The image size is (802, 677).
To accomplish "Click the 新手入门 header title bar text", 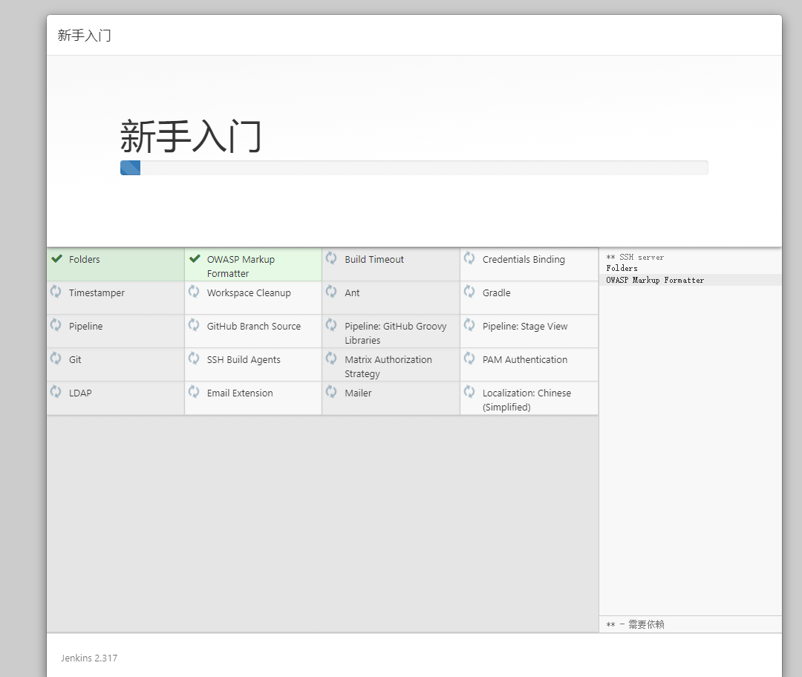I will pos(85,36).
